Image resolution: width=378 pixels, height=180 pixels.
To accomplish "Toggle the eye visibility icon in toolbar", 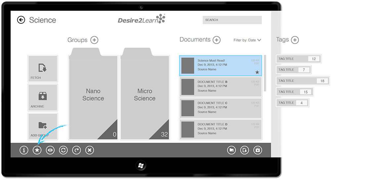I will click(x=50, y=150).
